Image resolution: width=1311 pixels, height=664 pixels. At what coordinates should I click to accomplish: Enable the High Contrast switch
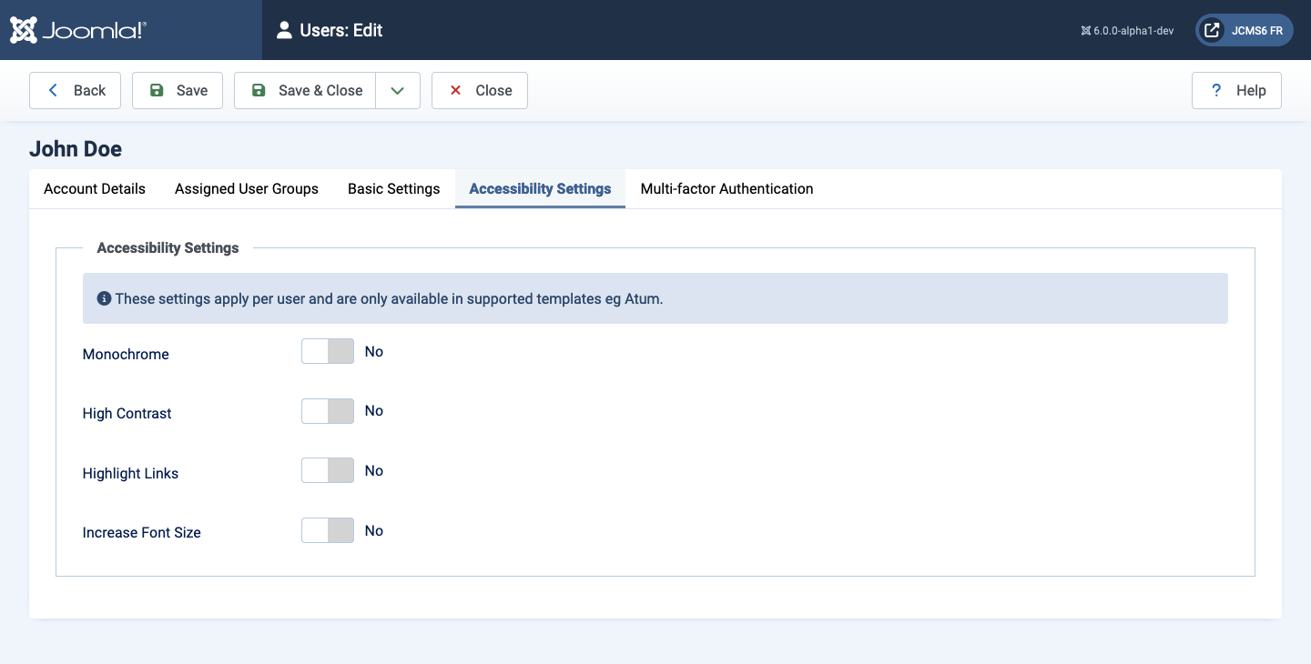328,411
